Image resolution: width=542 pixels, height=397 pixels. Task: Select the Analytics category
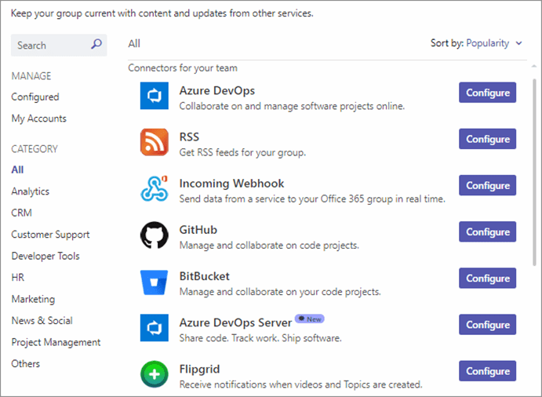coord(30,191)
